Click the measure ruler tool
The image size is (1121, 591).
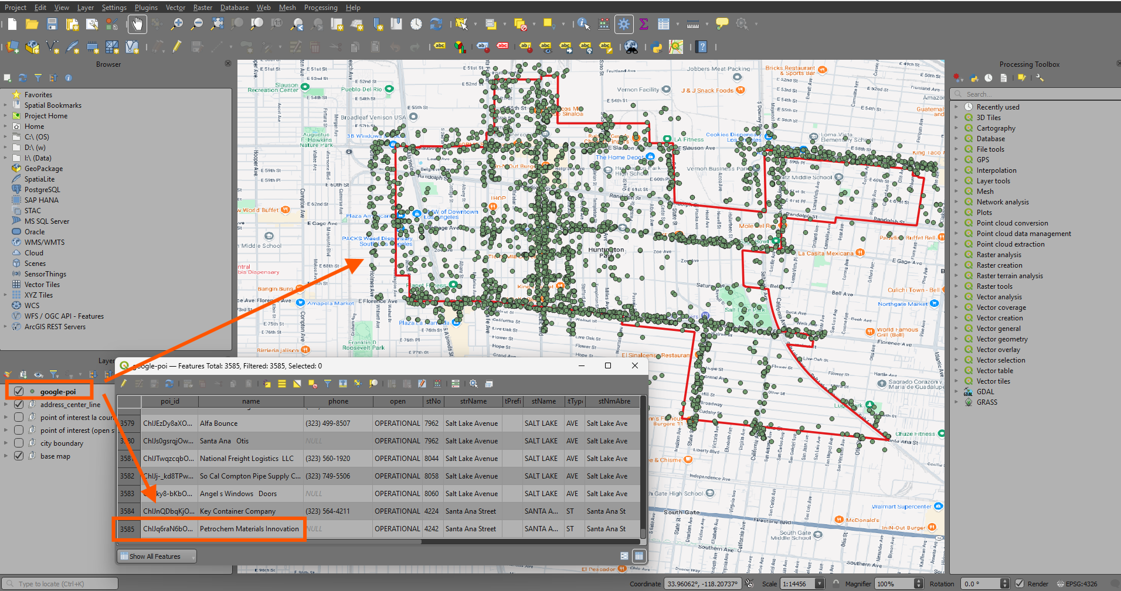[693, 24]
